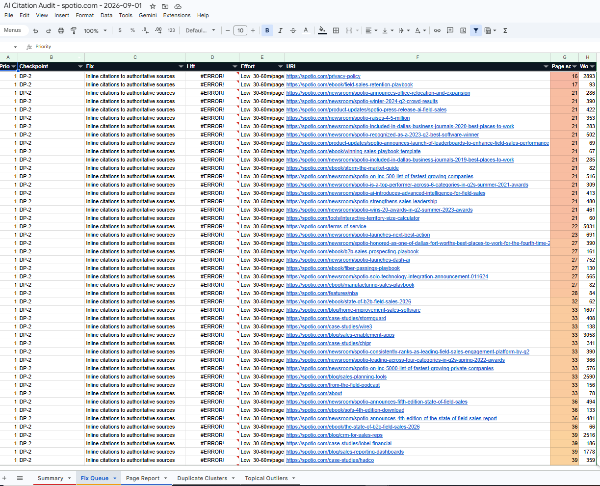Open the Data menu
Viewport: 600px width, 486px height.
click(x=106, y=15)
